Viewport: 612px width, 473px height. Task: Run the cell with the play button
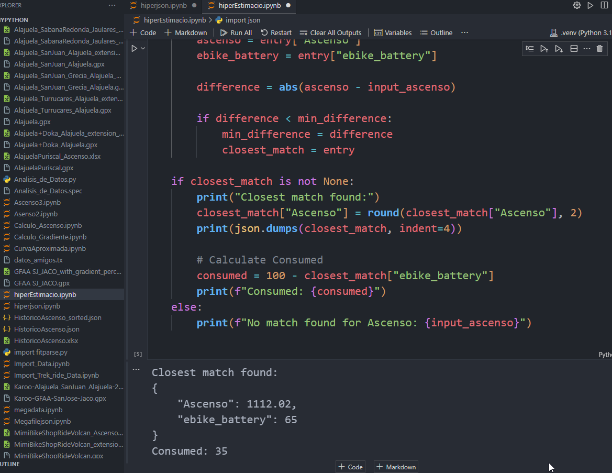[134, 49]
